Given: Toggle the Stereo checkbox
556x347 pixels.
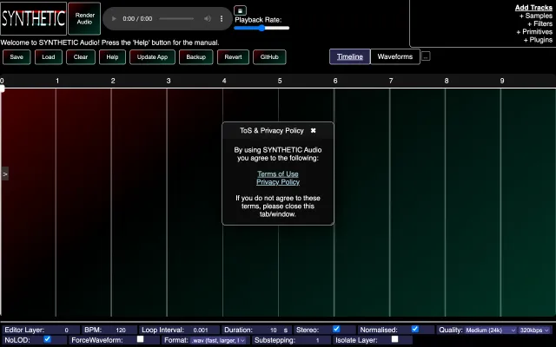Looking at the screenshot, I should pos(336,329).
